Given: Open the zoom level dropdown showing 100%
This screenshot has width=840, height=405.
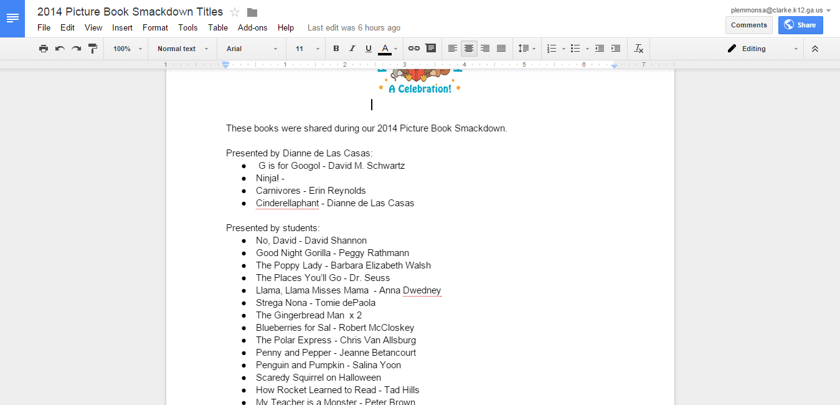Looking at the screenshot, I should (x=128, y=49).
